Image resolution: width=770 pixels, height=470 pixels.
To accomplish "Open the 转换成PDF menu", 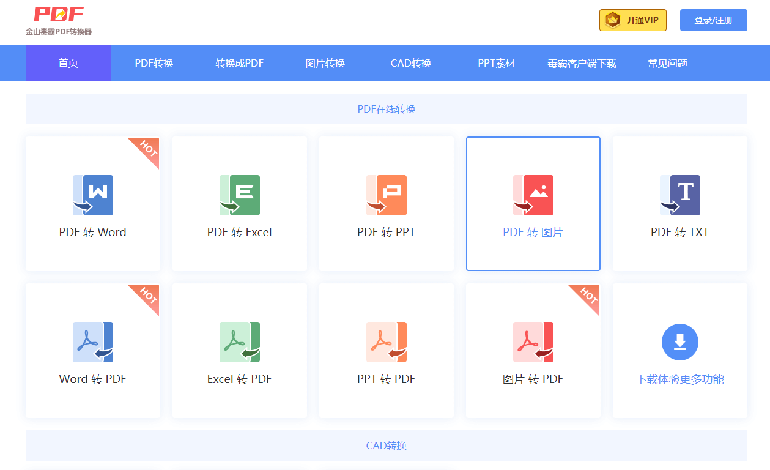I will [x=239, y=63].
